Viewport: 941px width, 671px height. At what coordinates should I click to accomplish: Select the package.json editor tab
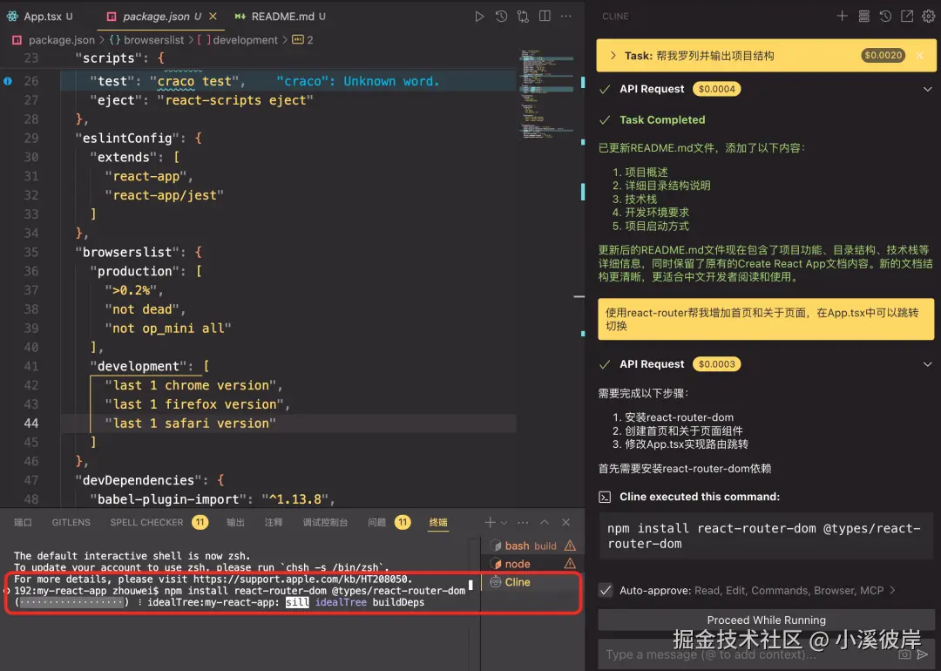(x=155, y=17)
